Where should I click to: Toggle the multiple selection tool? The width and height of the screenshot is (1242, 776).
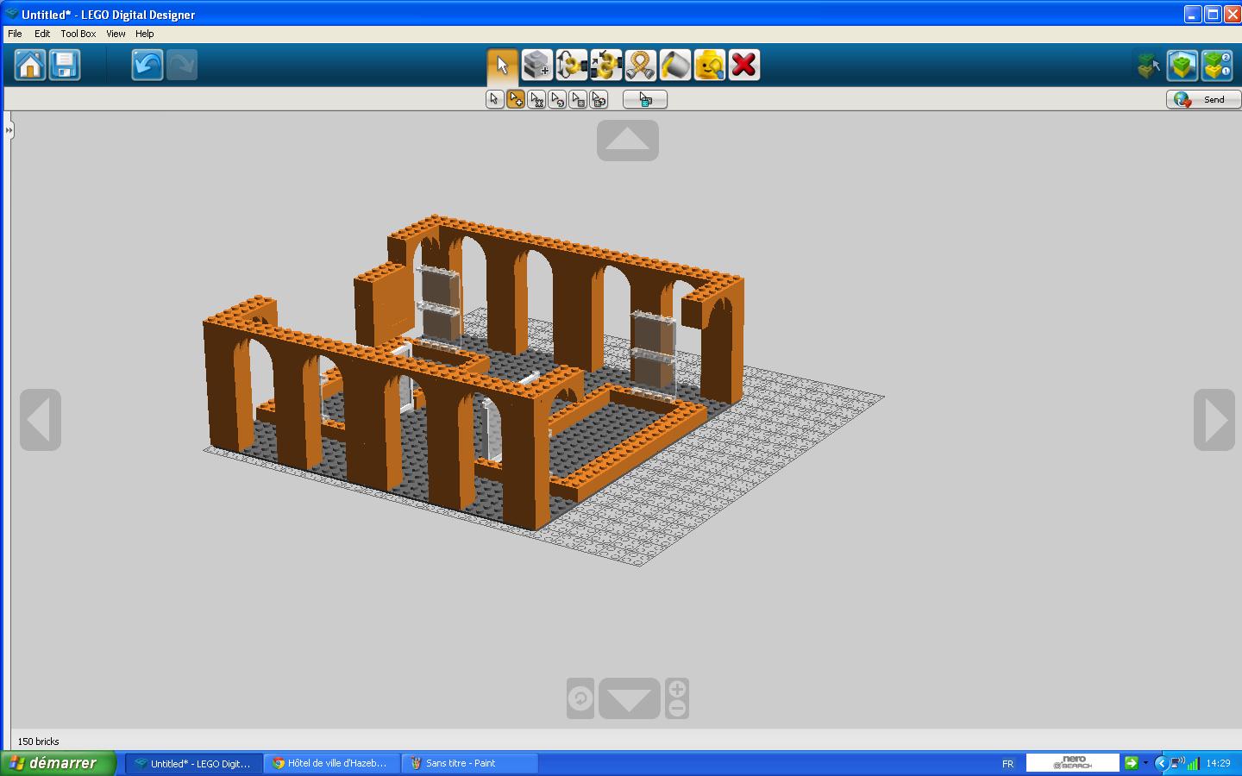tap(516, 99)
